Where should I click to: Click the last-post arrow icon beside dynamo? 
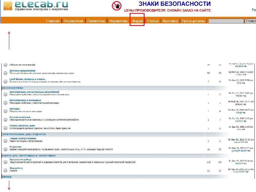pos(246,163)
